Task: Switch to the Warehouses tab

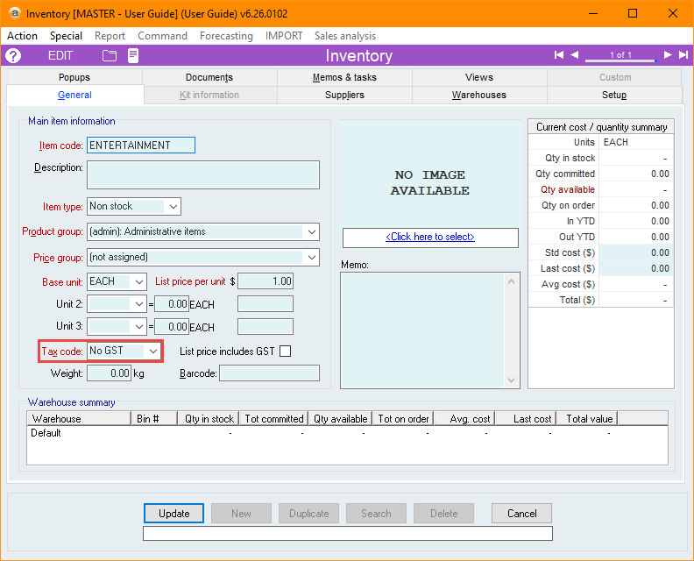Action: click(x=479, y=95)
